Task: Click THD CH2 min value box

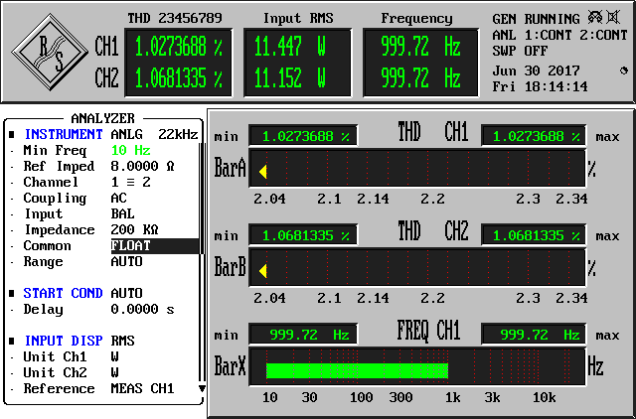Action: click(303, 235)
